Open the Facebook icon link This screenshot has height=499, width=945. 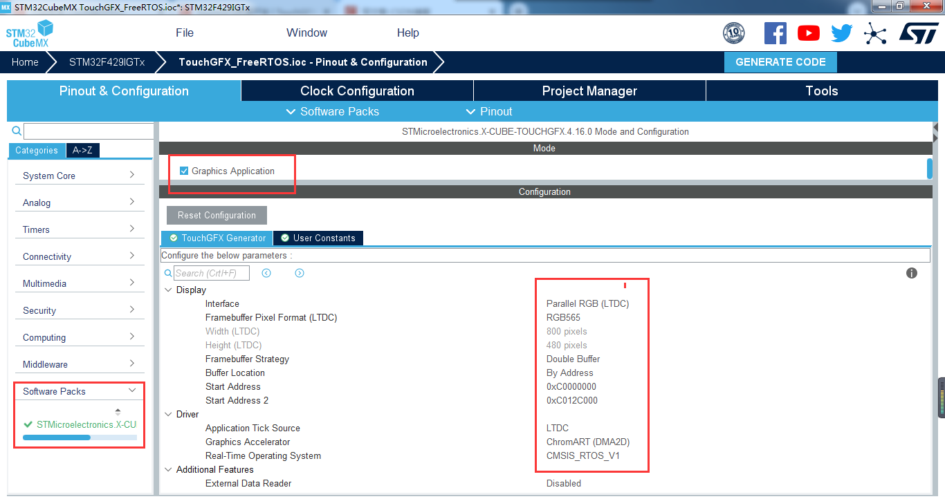776,33
